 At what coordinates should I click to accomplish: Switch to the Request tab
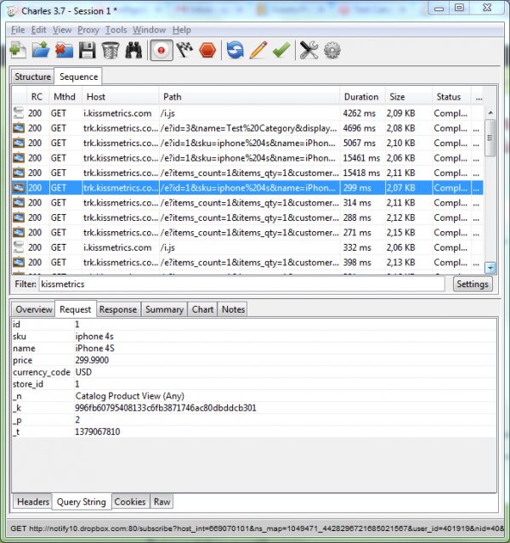[75, 309]
